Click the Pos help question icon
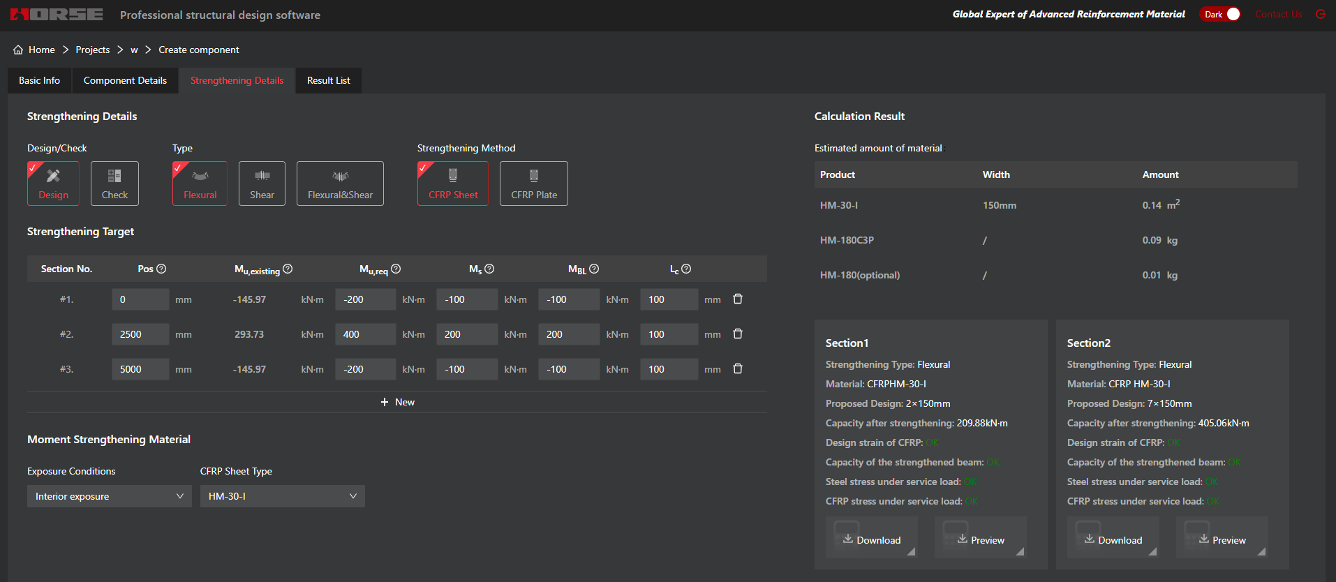The image size is (1336, 582). point(161,269)
